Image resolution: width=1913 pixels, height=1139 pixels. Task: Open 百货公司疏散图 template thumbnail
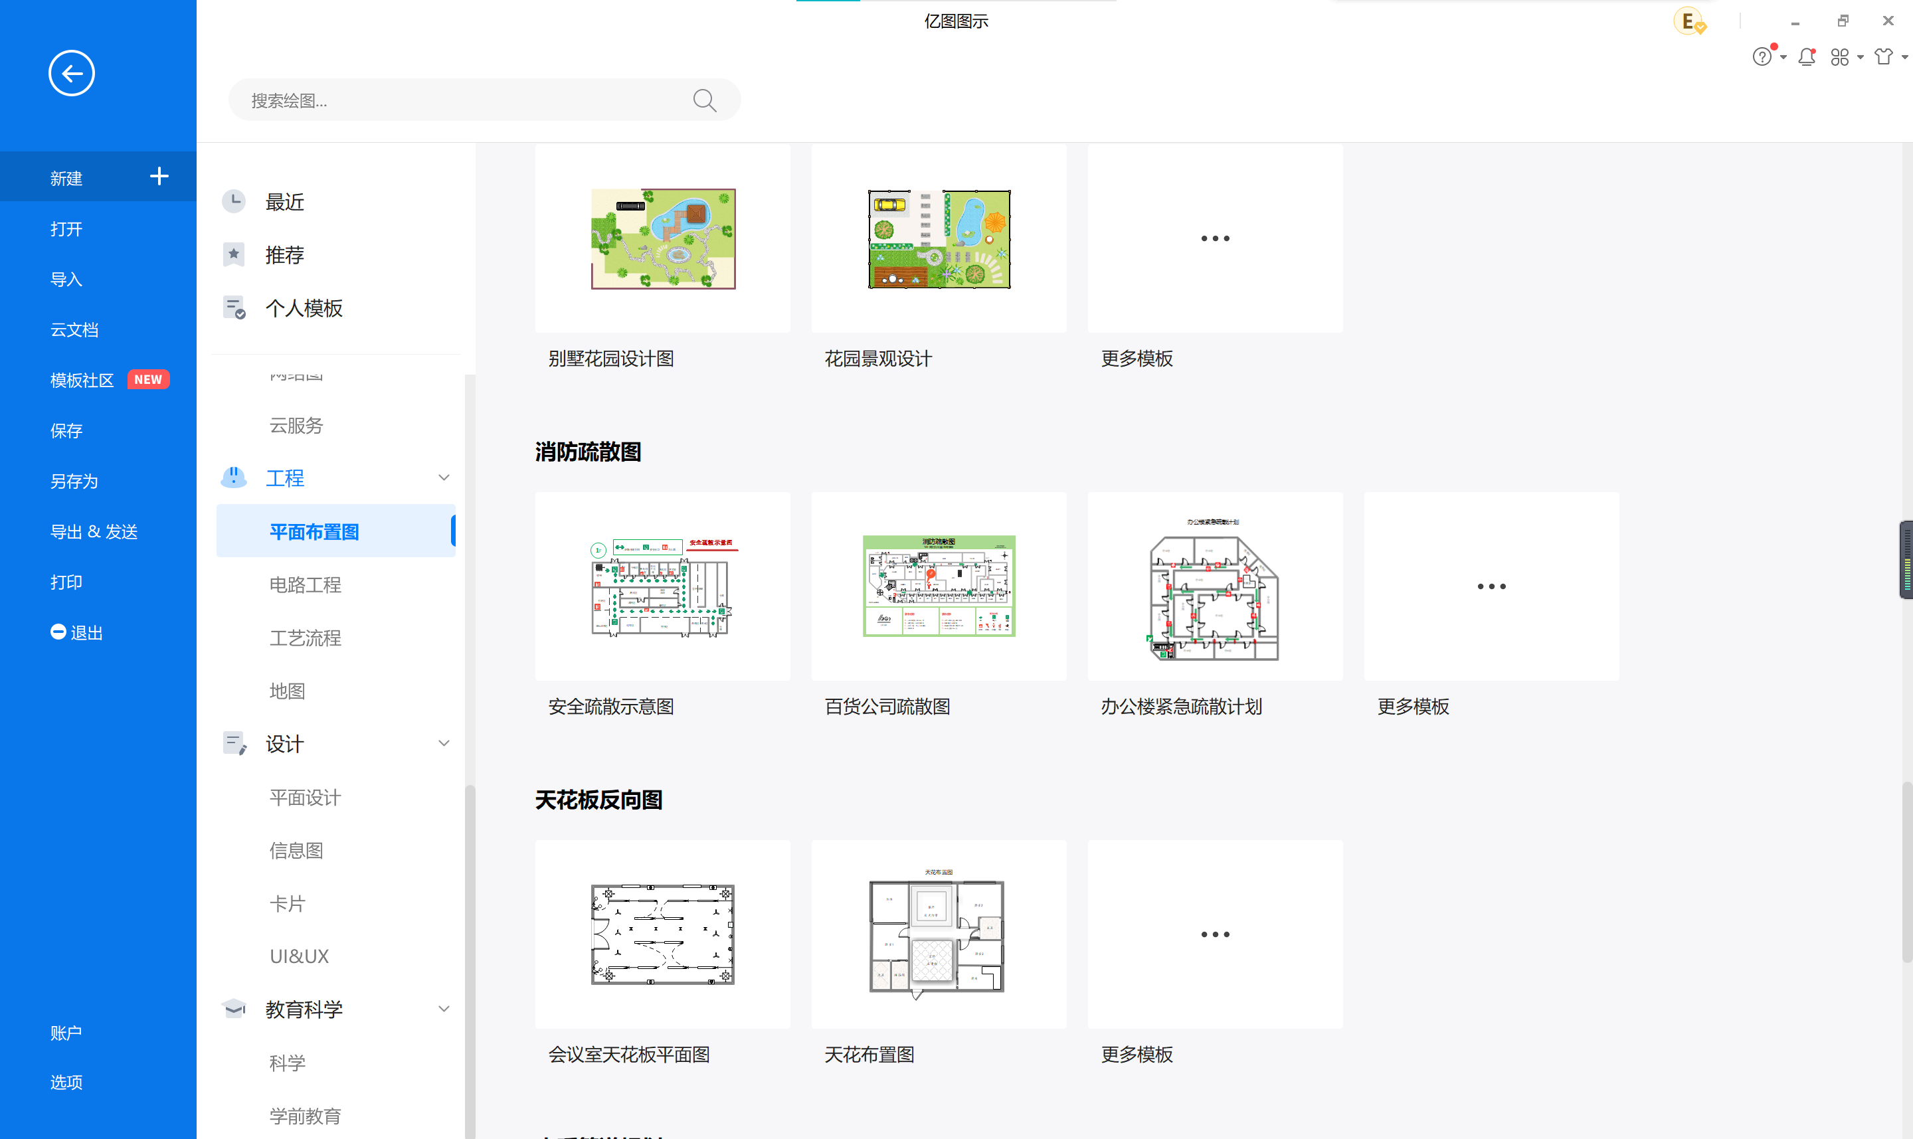939,586
